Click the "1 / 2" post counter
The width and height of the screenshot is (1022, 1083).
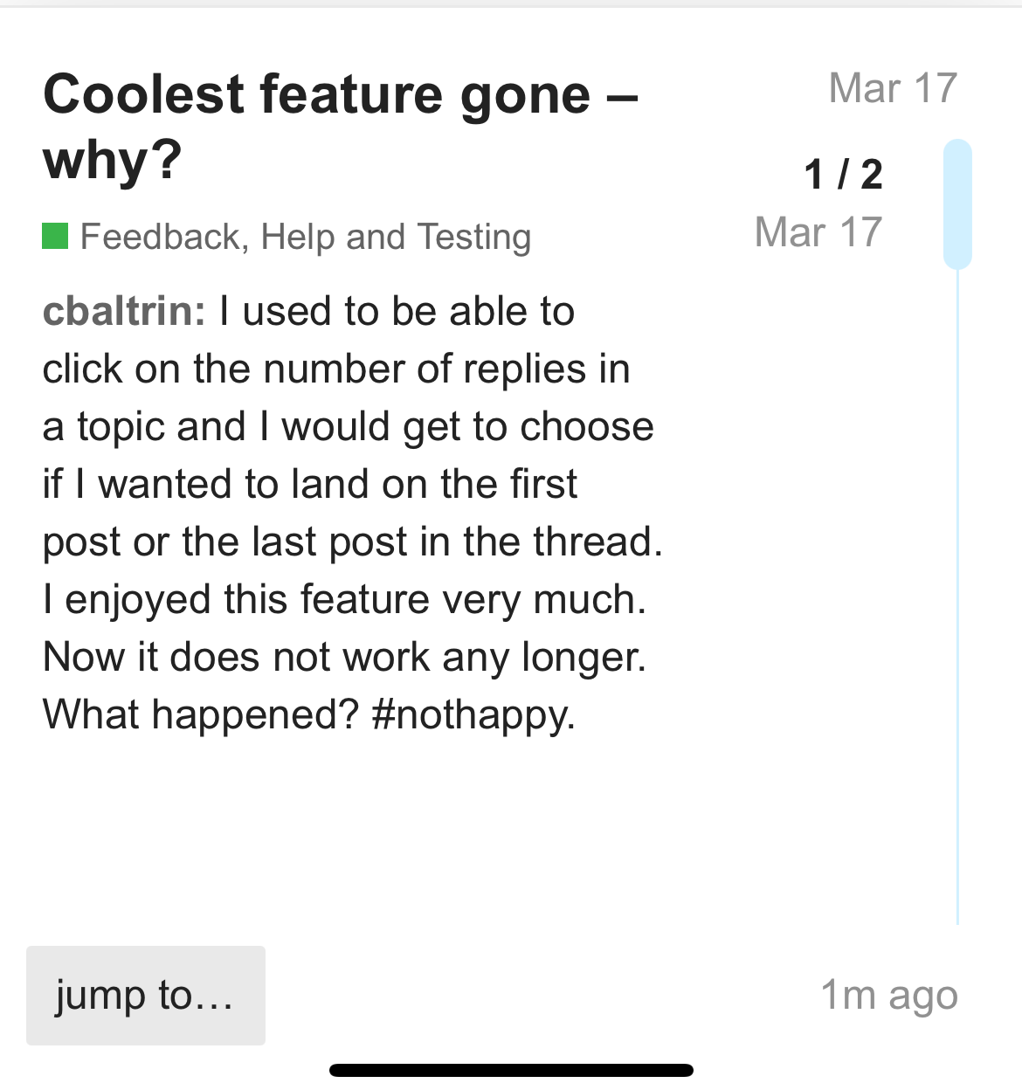pos(843,174)
